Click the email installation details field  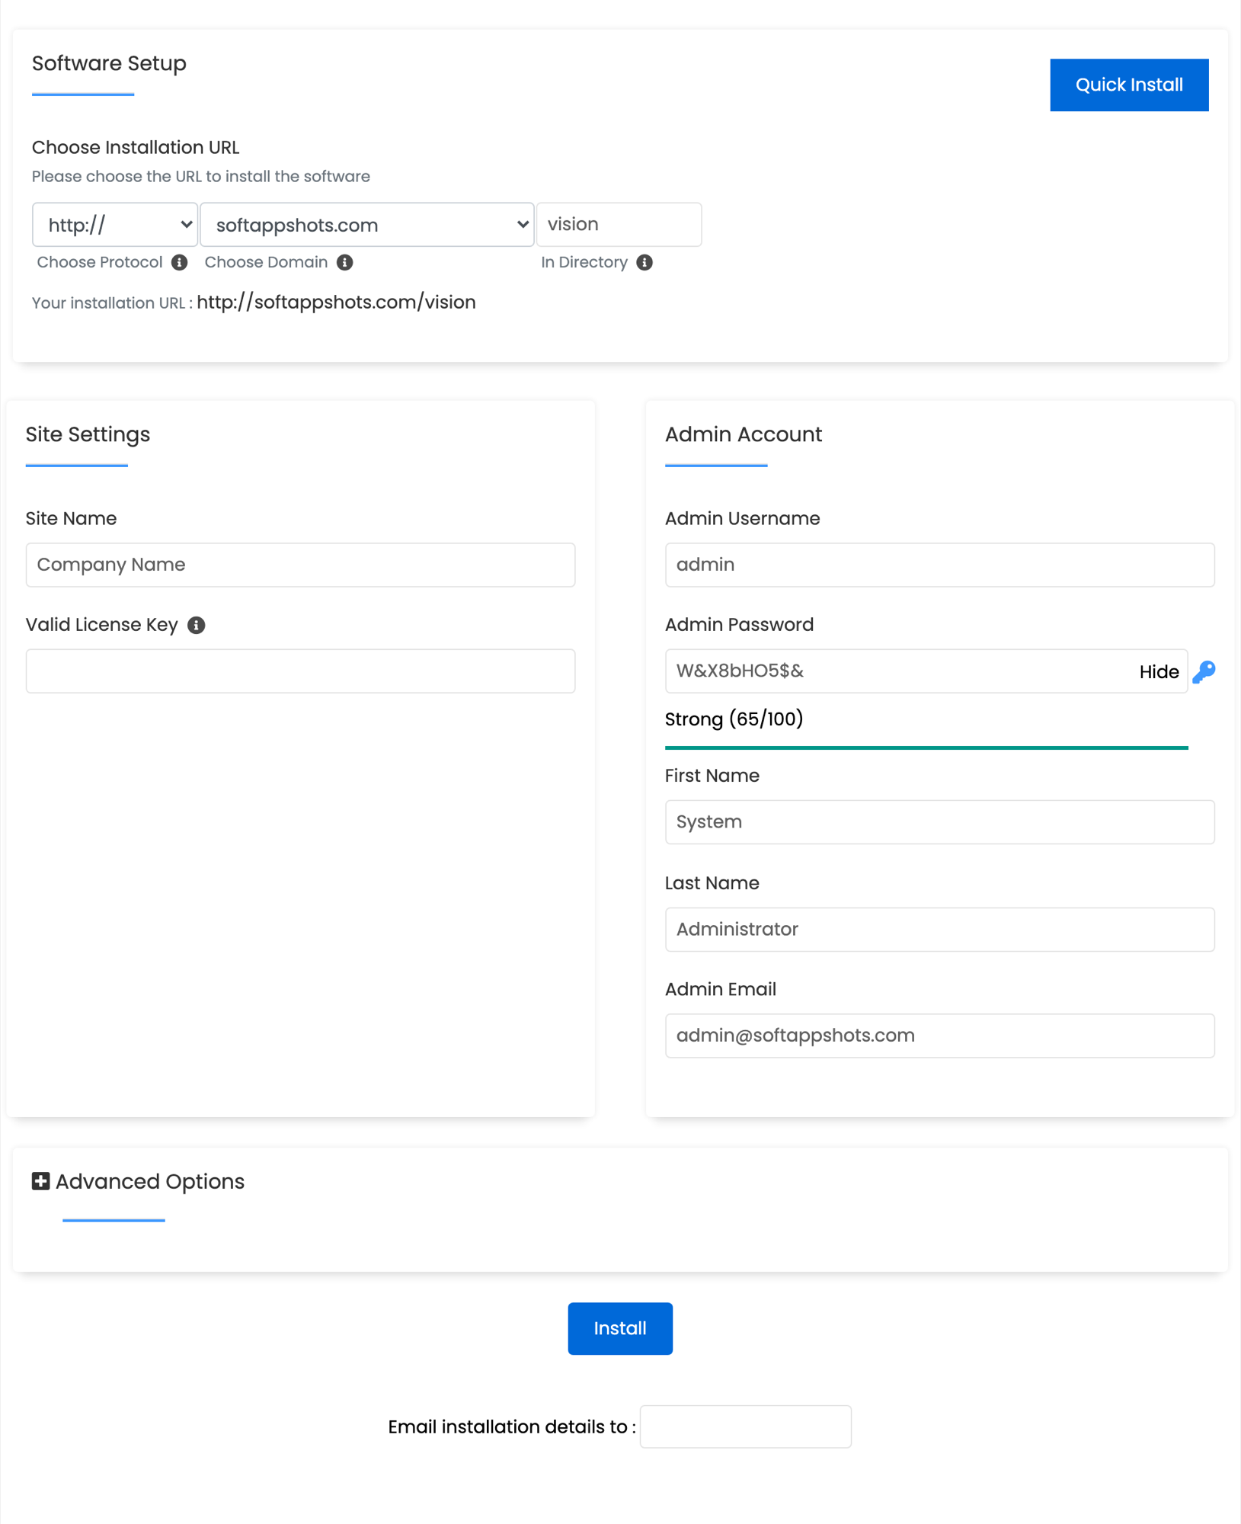pos(745,1426)
